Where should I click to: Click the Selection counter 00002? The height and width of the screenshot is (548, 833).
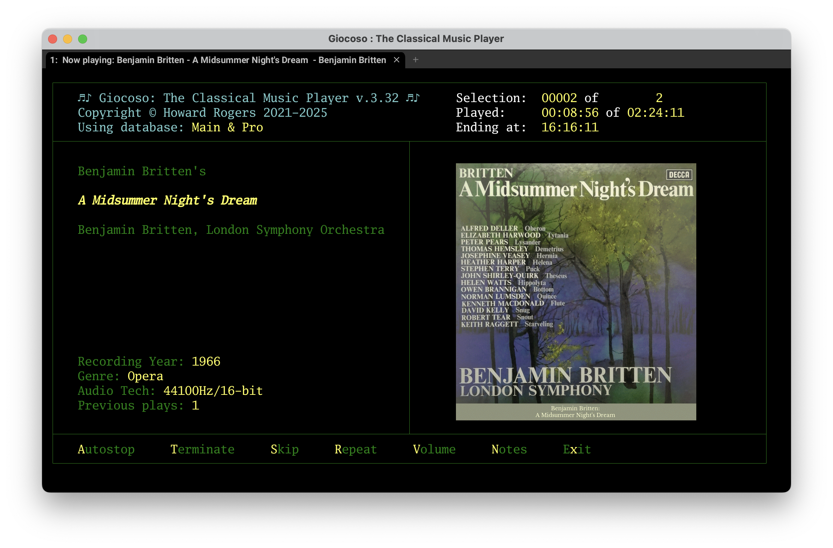coord(560,98)
